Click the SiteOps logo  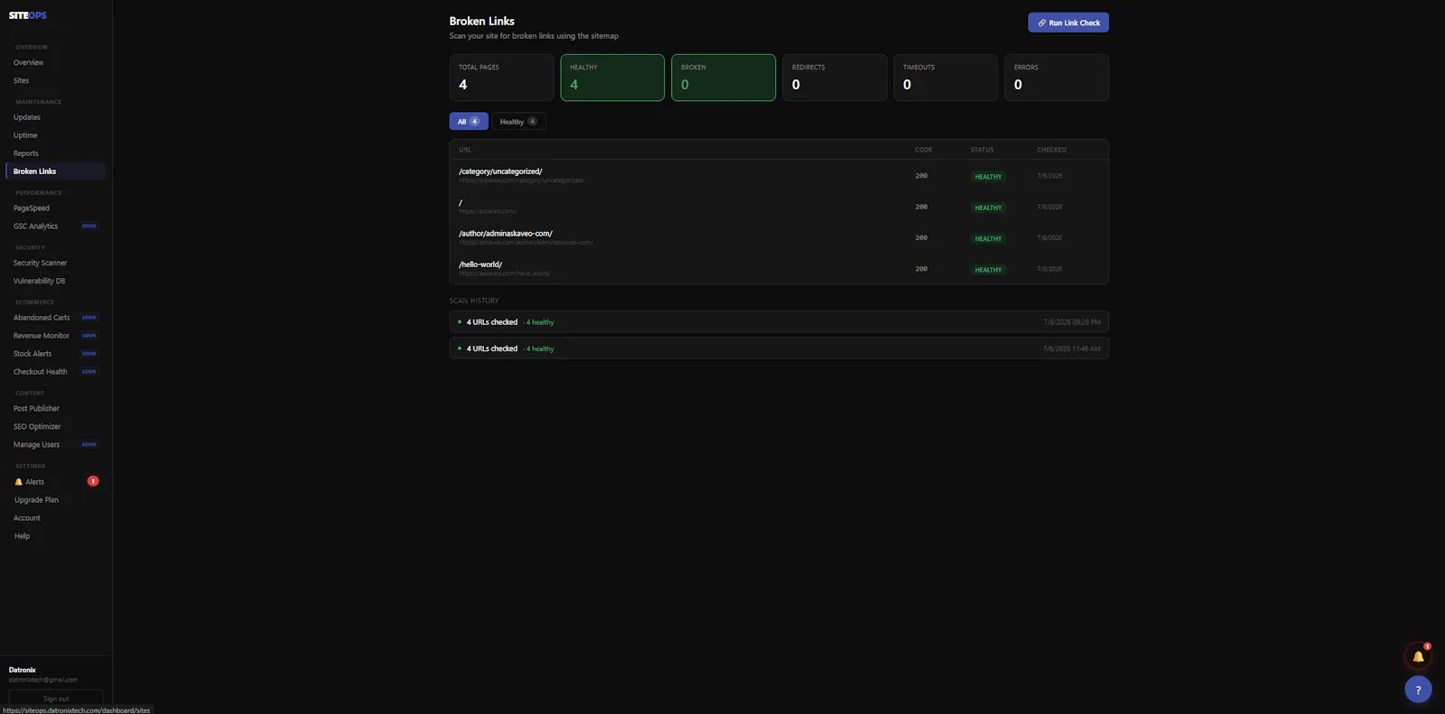[x=28, y=15]
